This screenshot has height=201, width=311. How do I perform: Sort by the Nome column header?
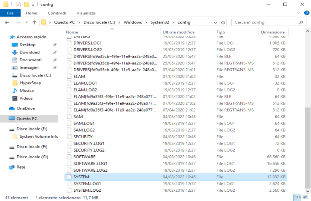tap(72, 32)
